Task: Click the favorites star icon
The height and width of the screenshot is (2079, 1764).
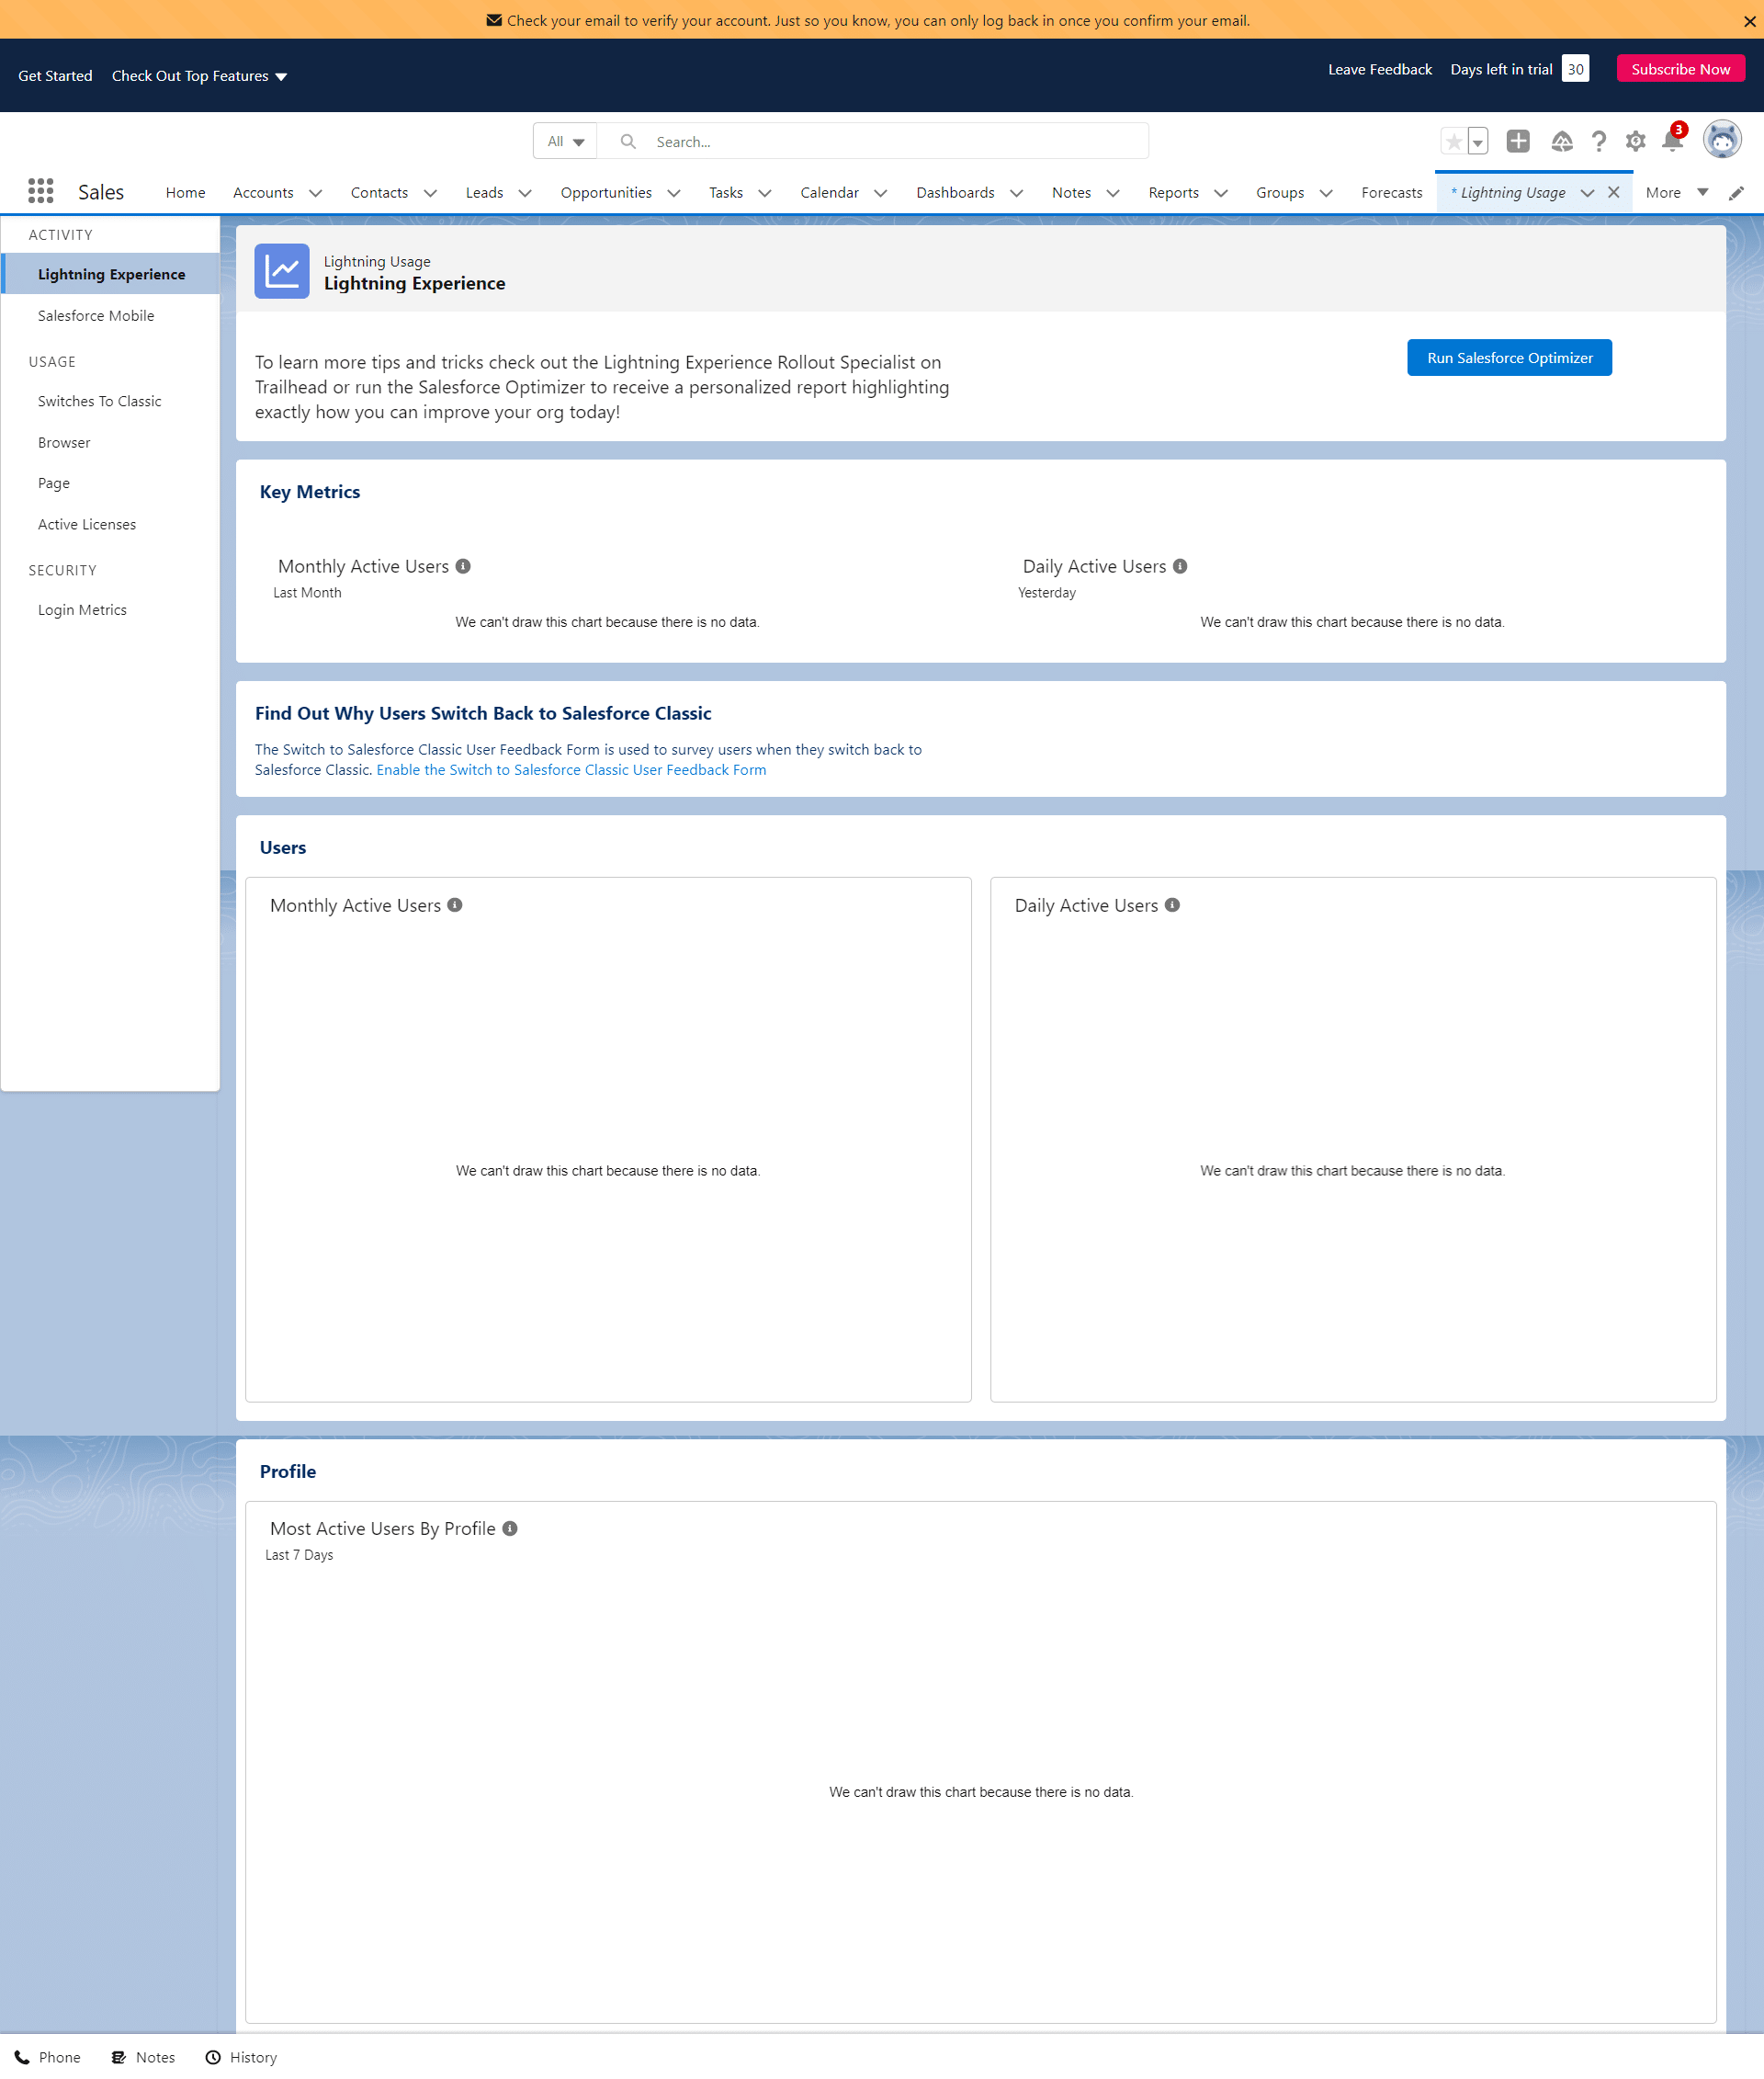Action: pos(1453,142)
